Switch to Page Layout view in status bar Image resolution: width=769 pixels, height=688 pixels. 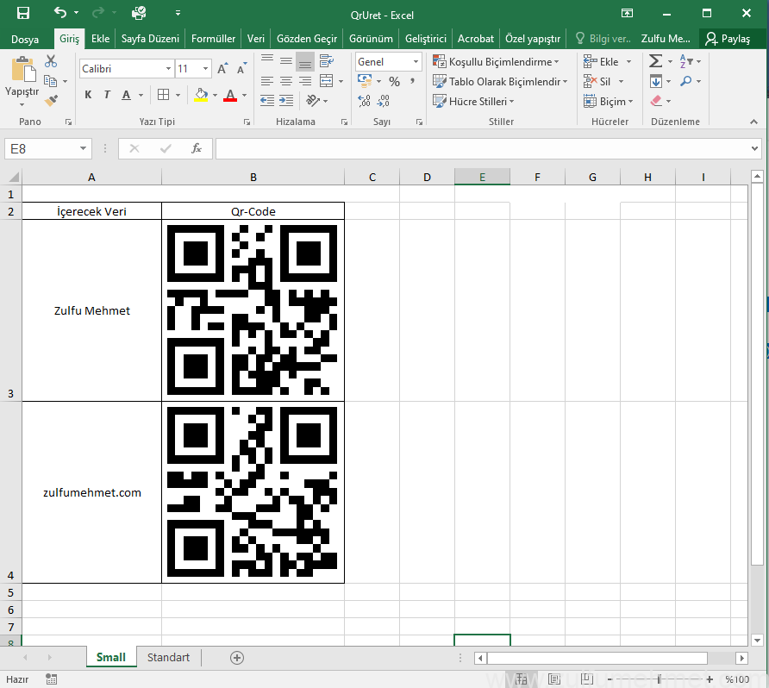(554, 679)
